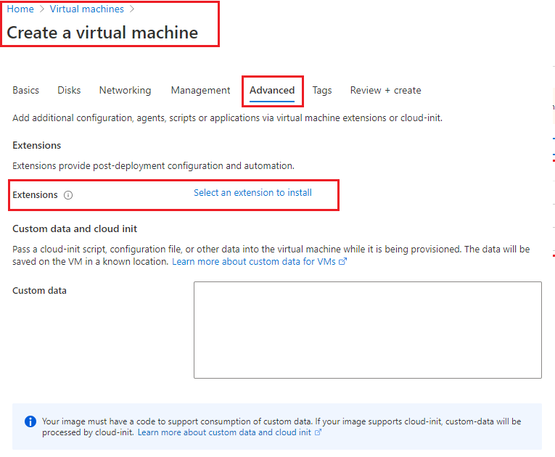
Task: Click the 'Create a virtual machine' page heading
Action: click(102, 33)
